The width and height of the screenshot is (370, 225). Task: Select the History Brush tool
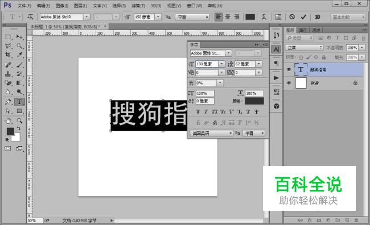[19, 74]
